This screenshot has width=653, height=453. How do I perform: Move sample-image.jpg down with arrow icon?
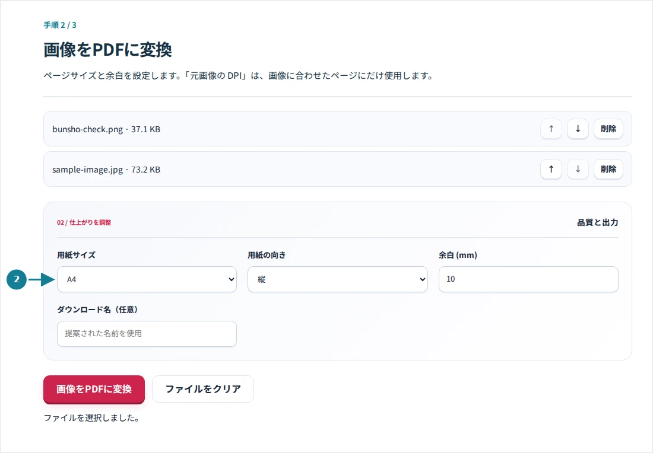pyautogui.click(x=578, y=170)
